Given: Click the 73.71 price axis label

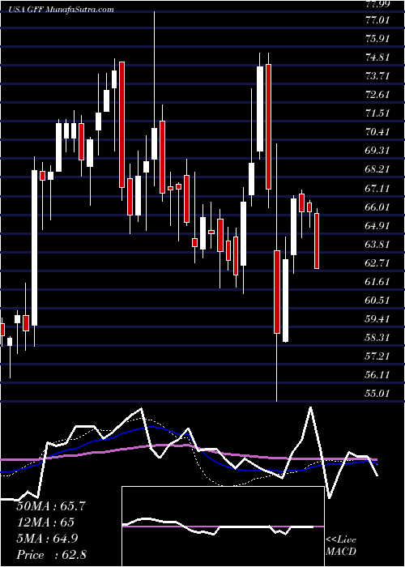Looking at the screenshot, I should pos(377,75).
